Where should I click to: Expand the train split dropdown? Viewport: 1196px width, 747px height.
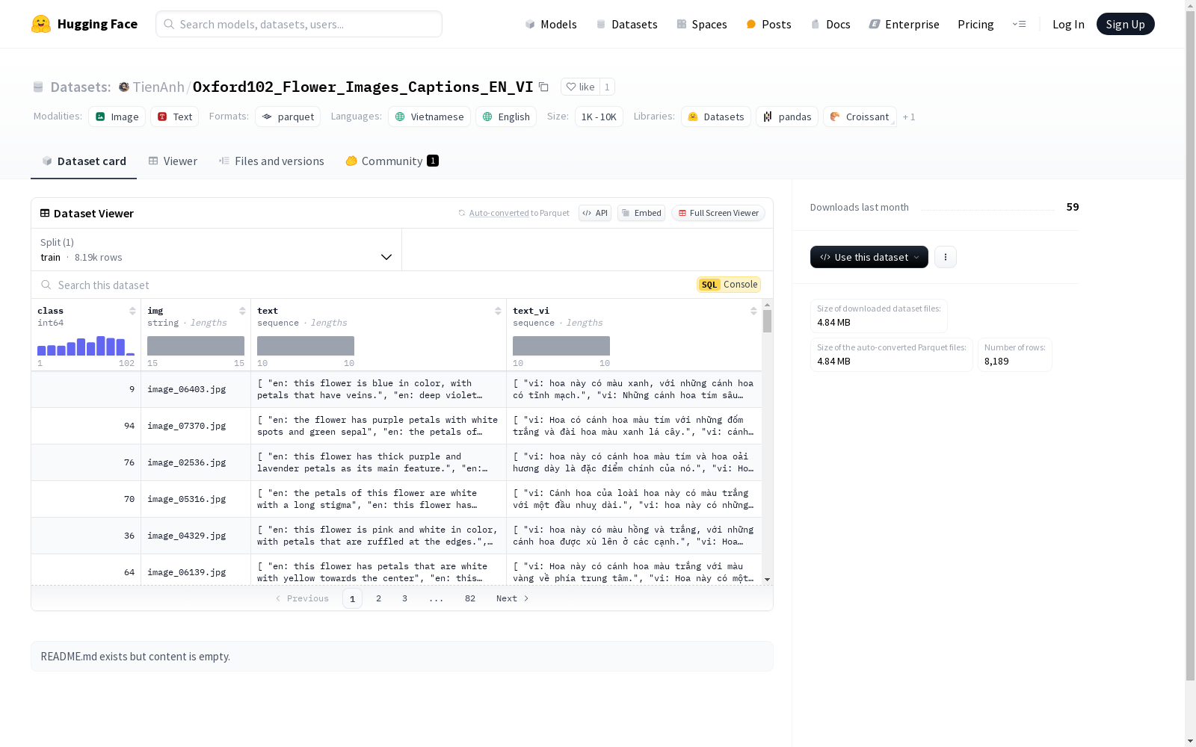point(217,249)
